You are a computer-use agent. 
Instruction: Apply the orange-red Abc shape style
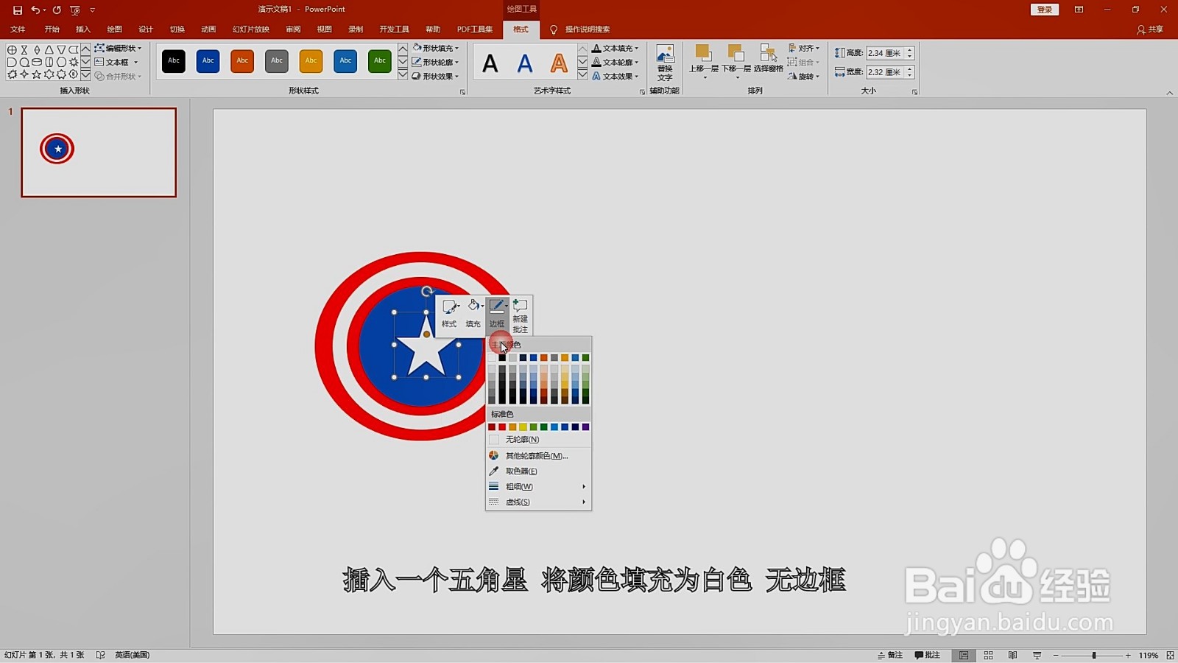242,60
